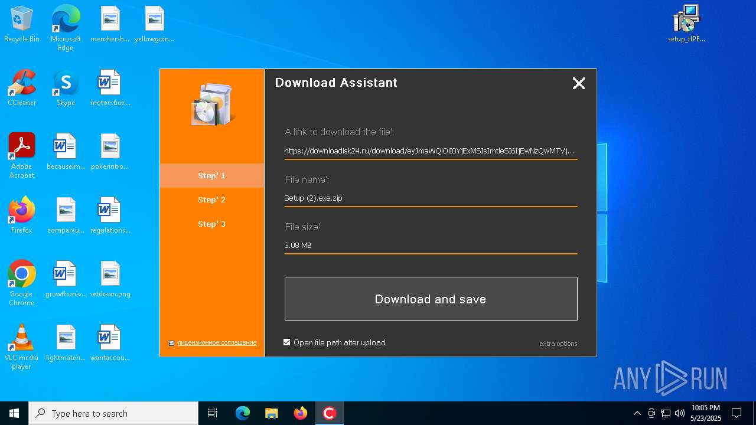Image resolution: width=756 pixels, height=425 pixels.
Task: Close the Download Assistant window
Action: [x=579, y=83]
